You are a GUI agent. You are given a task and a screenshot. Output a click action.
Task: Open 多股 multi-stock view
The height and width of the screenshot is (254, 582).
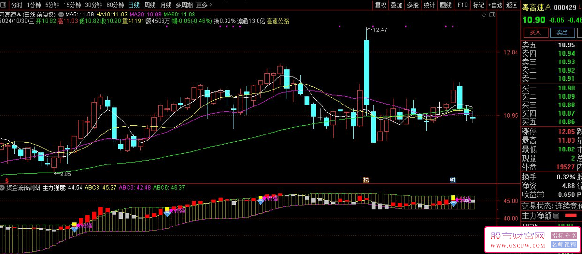[413, 5]
